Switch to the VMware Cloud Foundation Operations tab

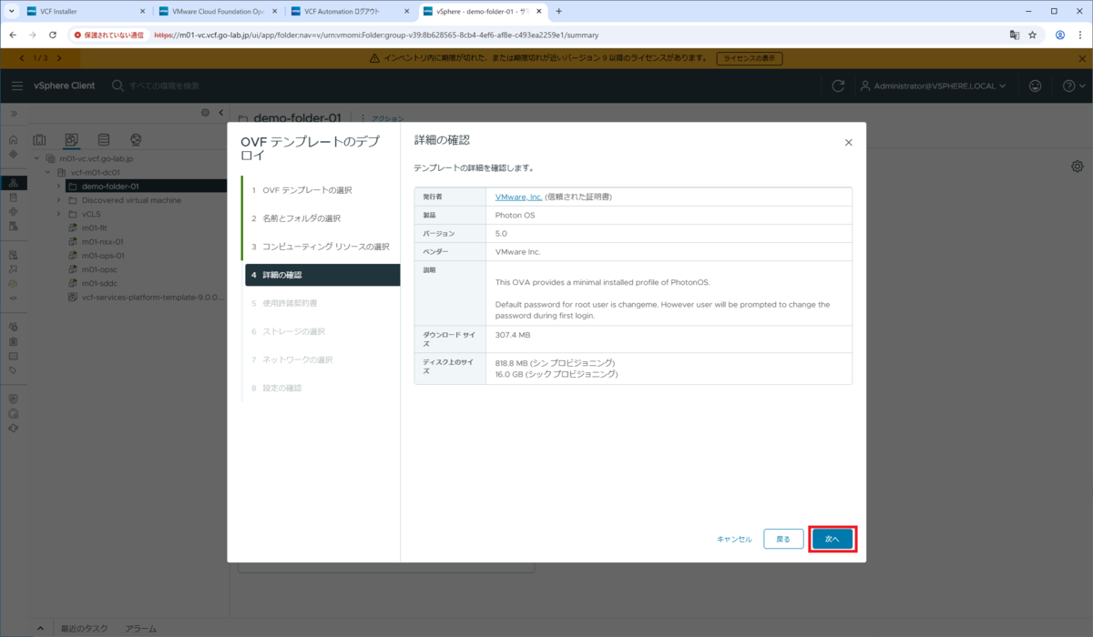(x=217, y=12)
